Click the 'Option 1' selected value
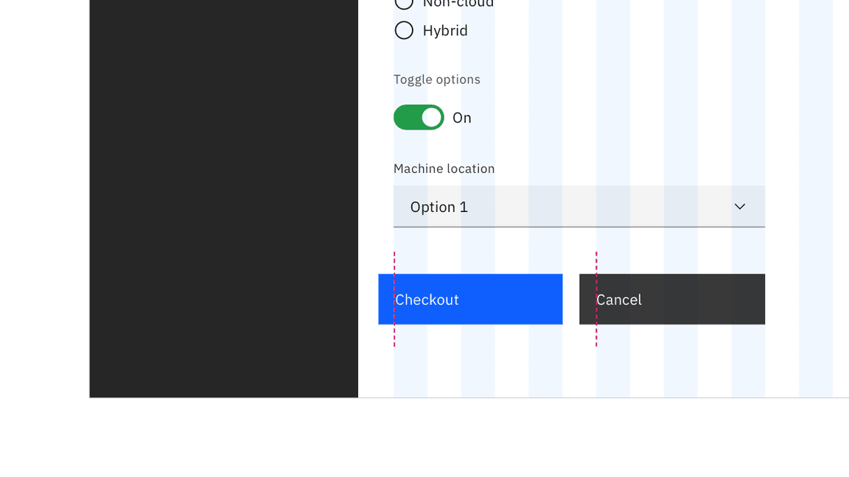This screenshot has height=477, width=849. tap(439, 207)
